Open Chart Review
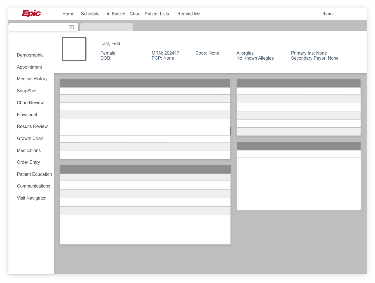 pyautogui.click(x=30, y=102)
